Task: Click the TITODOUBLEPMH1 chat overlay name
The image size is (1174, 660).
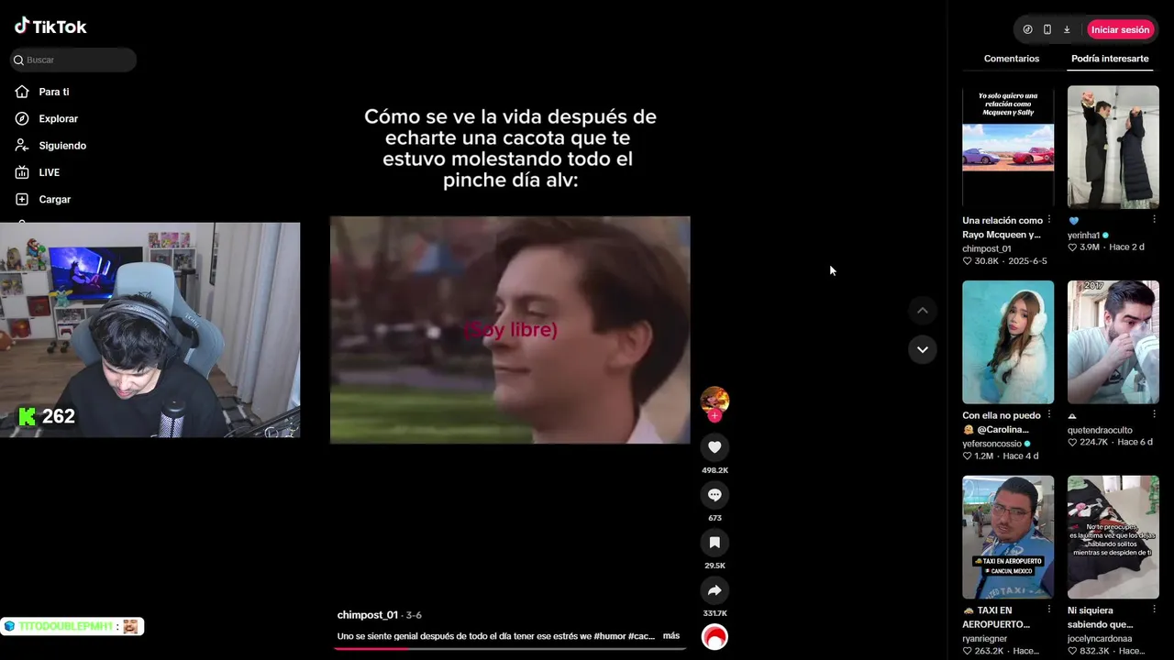Action: click(65, 626)
